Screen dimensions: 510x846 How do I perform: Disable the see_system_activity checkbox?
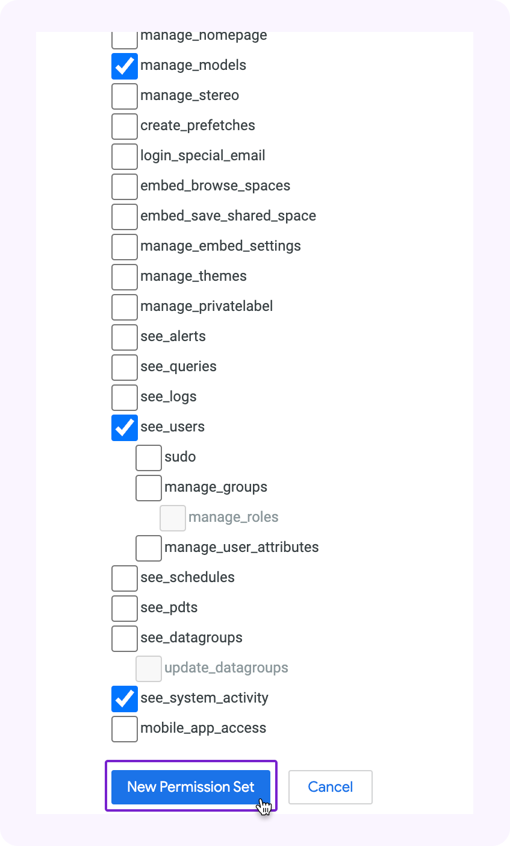click(x=125, y=698)
